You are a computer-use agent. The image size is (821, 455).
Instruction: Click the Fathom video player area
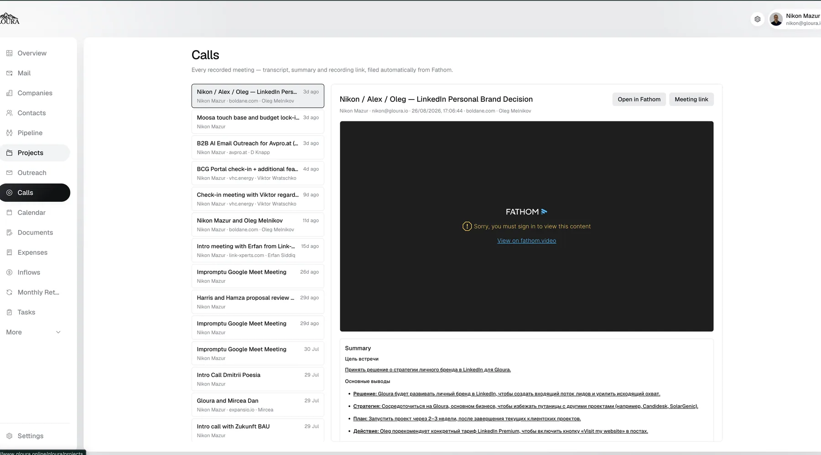click(526, 226)
